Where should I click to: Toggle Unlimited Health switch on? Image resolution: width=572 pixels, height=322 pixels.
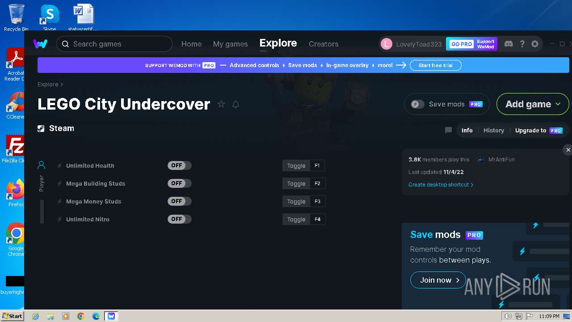[x=180, y=165]
